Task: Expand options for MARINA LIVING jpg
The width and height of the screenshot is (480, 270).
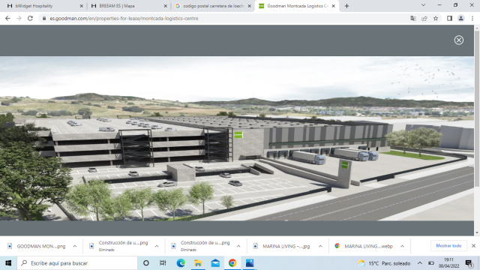Action: point(320,246)
